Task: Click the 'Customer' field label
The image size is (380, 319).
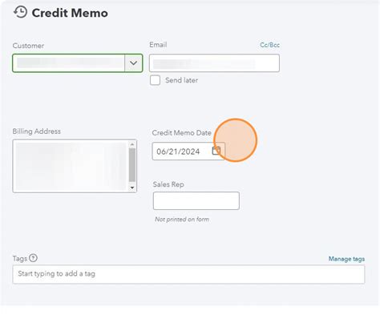Action: (28, 46)
